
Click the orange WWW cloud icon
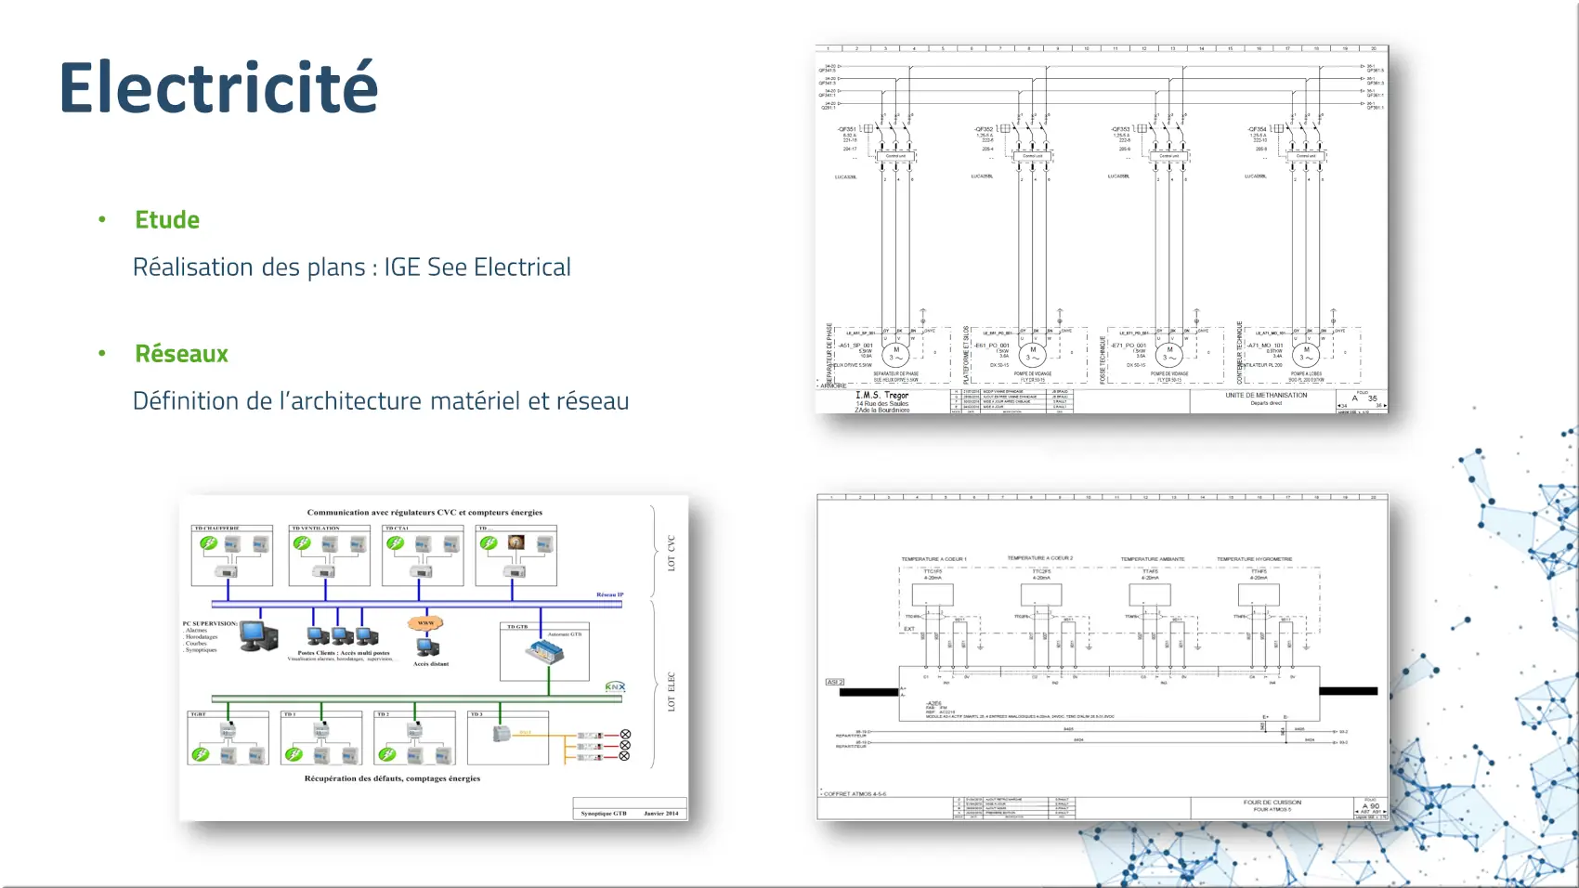coord(425,623)
